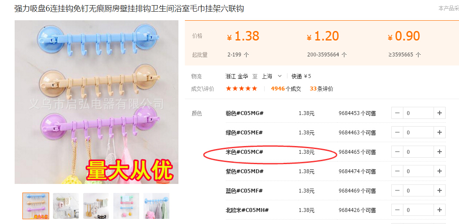
Task: Click the main product image
Action: [x=97, y=102]
